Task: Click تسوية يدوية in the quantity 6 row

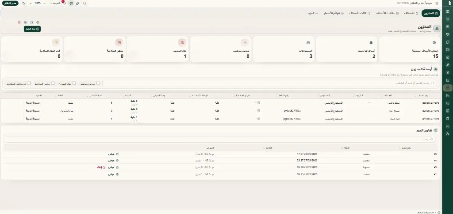Action: pyautogui.click(x=32, y=103)
